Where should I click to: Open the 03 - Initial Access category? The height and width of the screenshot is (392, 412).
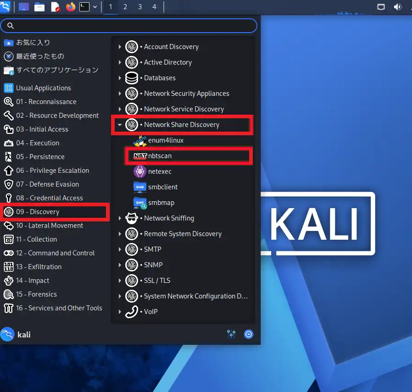[55, 129]
